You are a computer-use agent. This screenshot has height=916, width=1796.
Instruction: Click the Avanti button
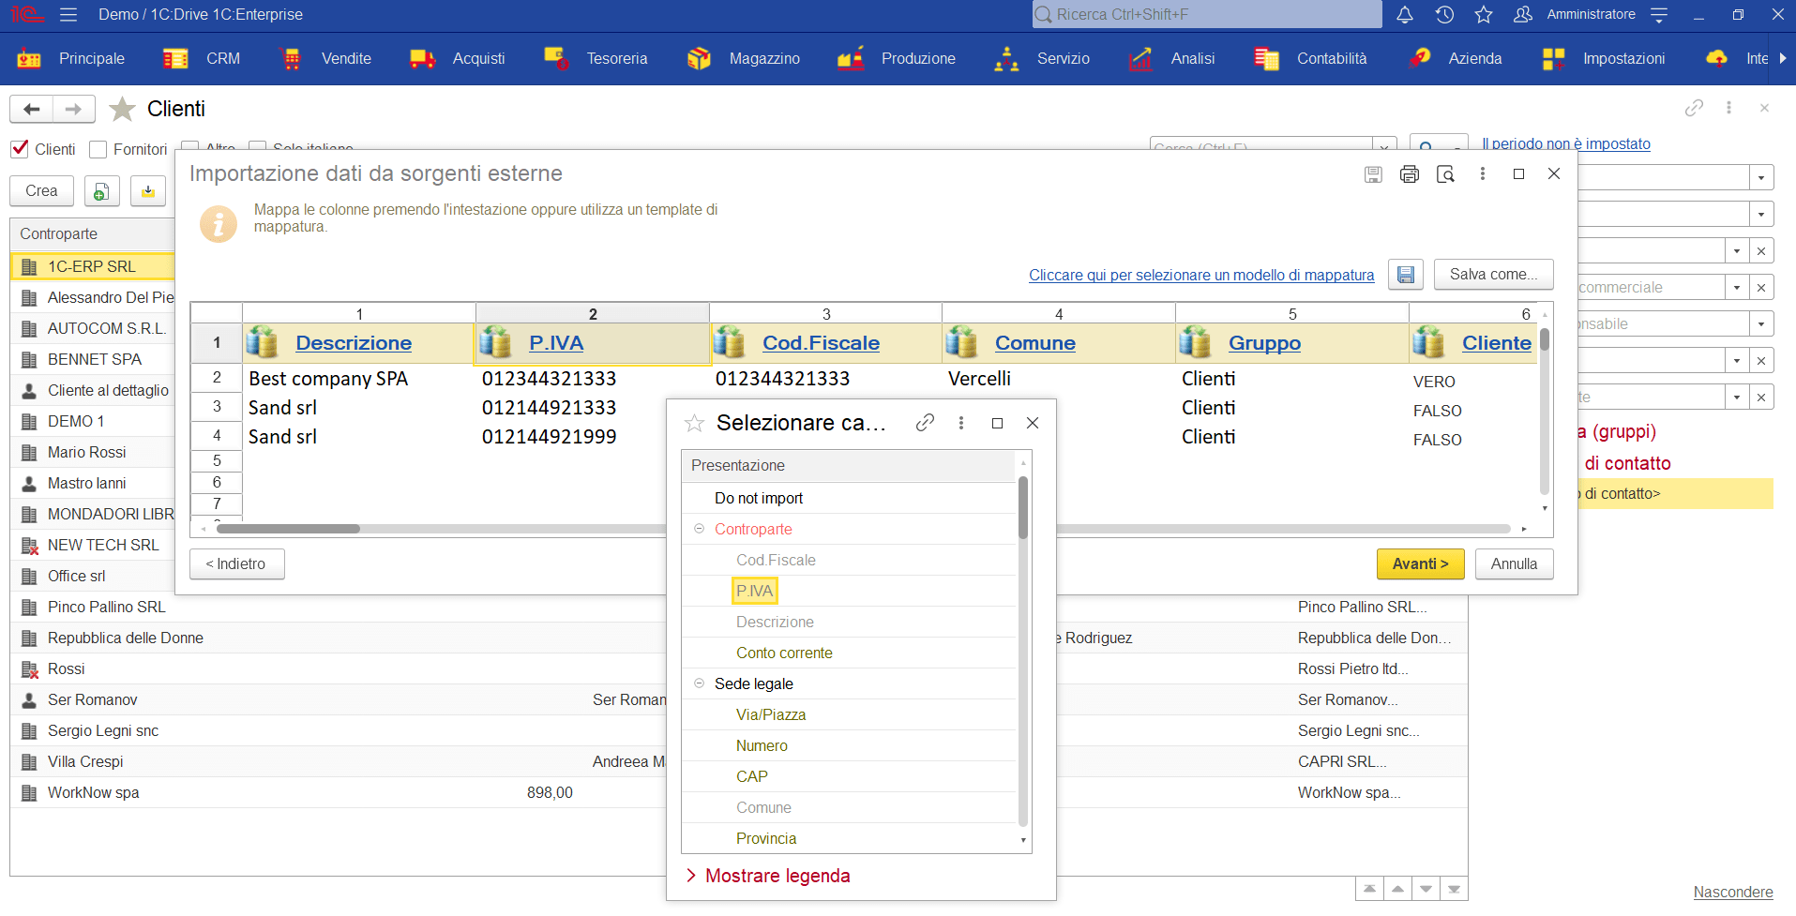click(x=1420, y=563)
